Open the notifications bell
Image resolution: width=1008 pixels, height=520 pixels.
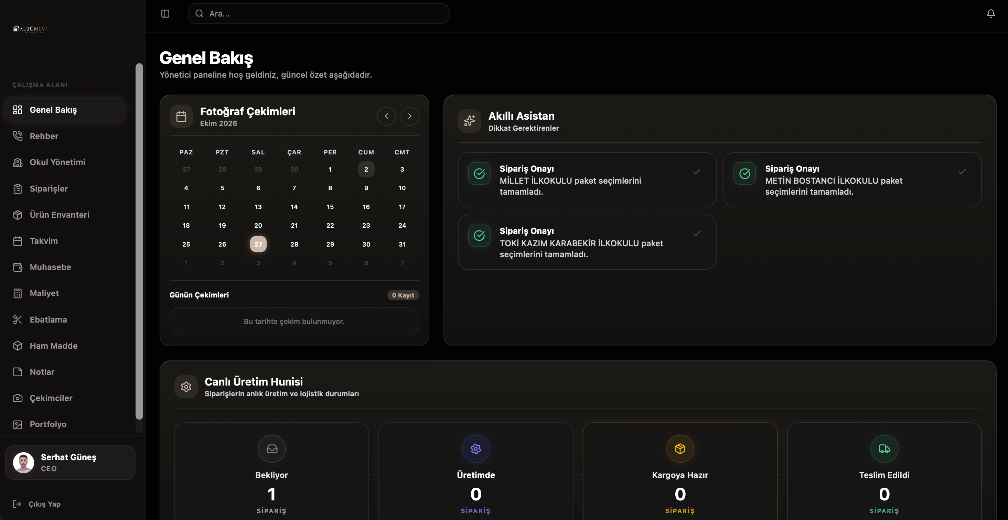point(990,14)
